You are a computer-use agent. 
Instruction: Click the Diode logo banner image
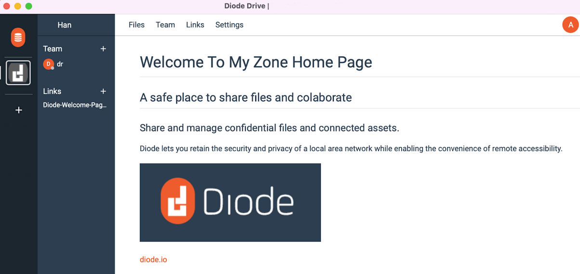coord(230,202)
